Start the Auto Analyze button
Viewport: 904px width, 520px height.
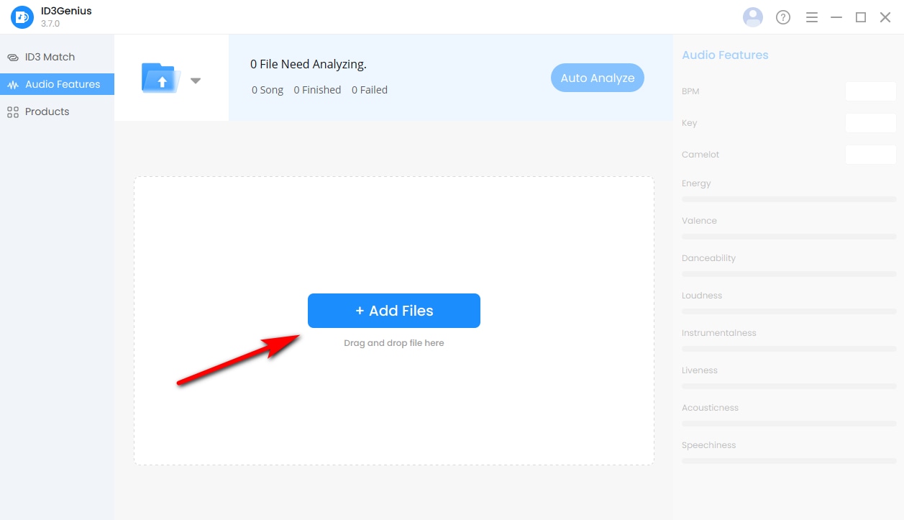(597, 78)
